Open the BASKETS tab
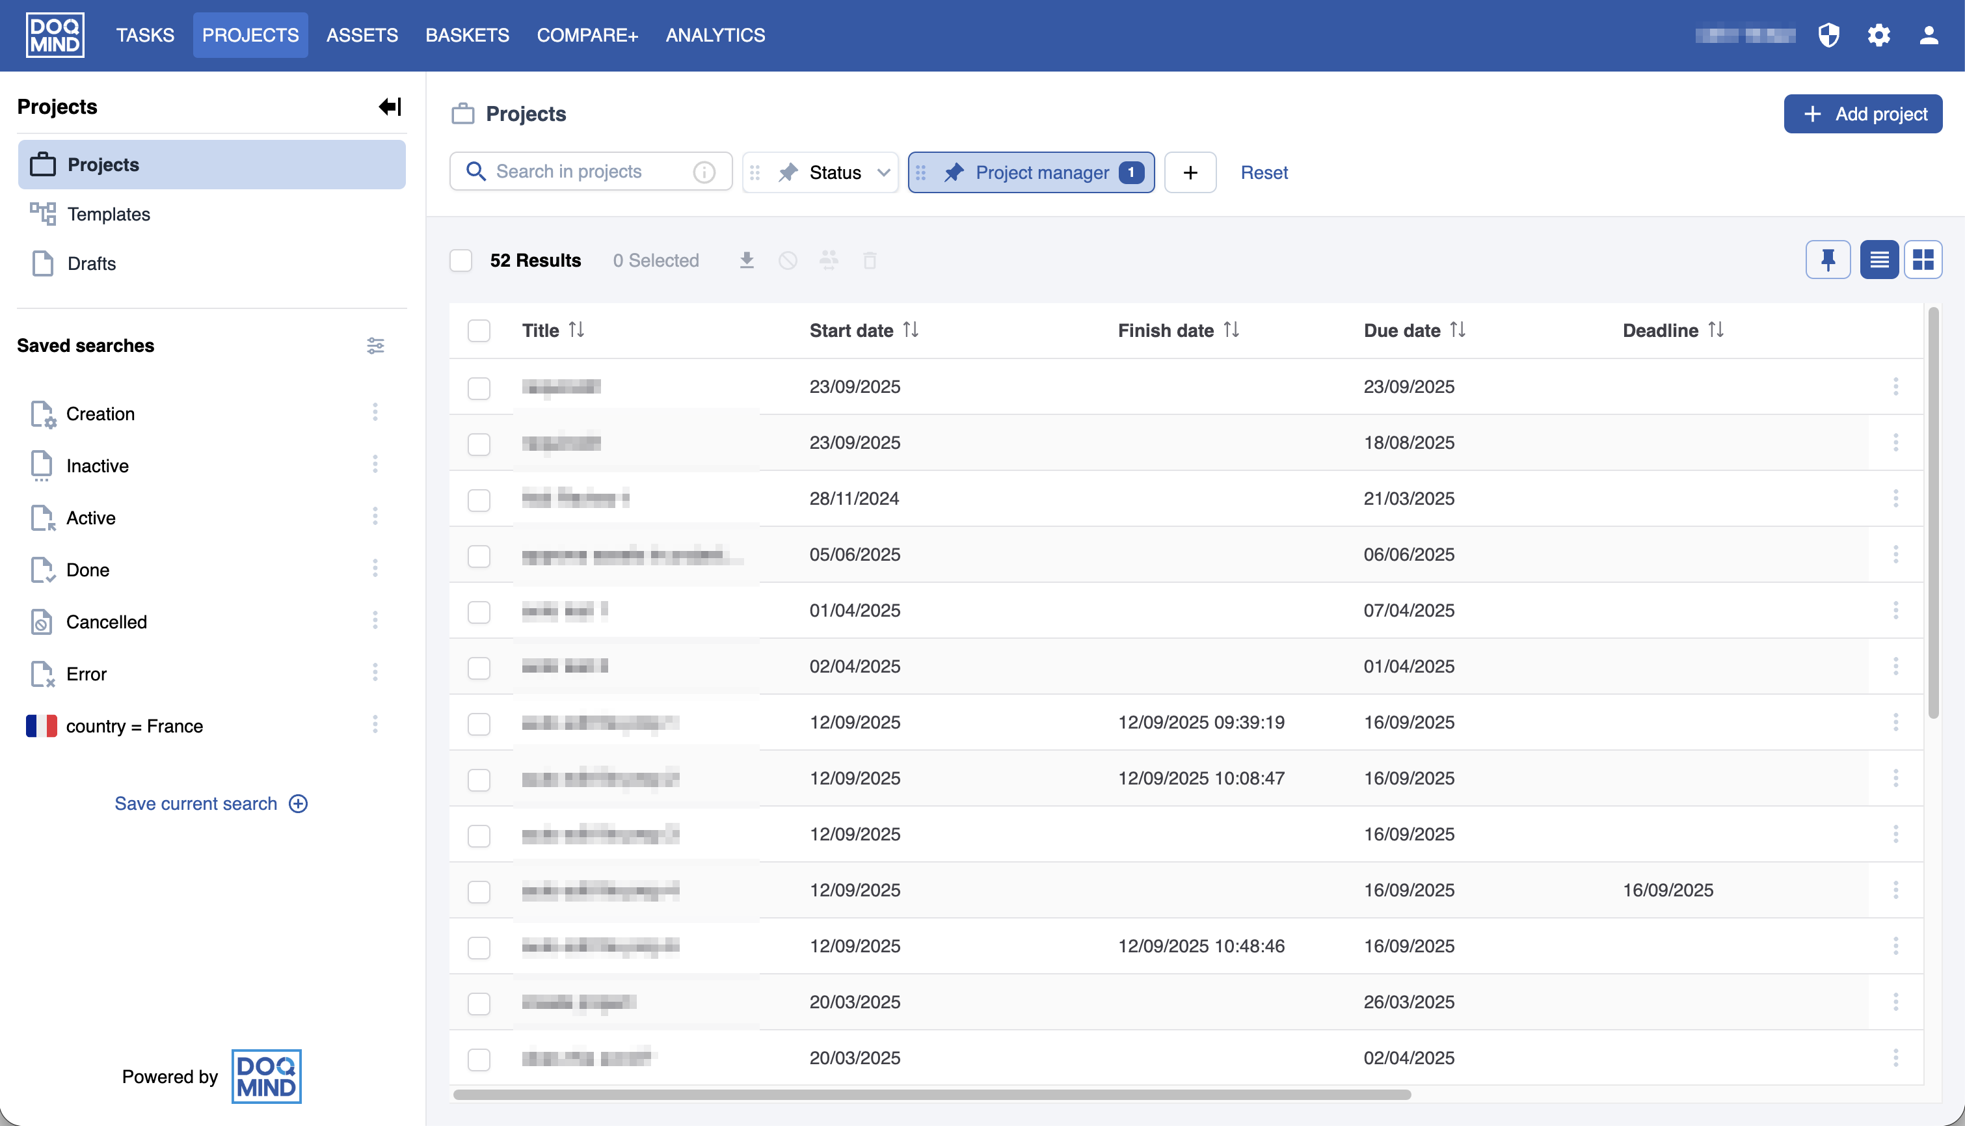The width and height of the screenshot is (1965, 1126). (467, 34)
